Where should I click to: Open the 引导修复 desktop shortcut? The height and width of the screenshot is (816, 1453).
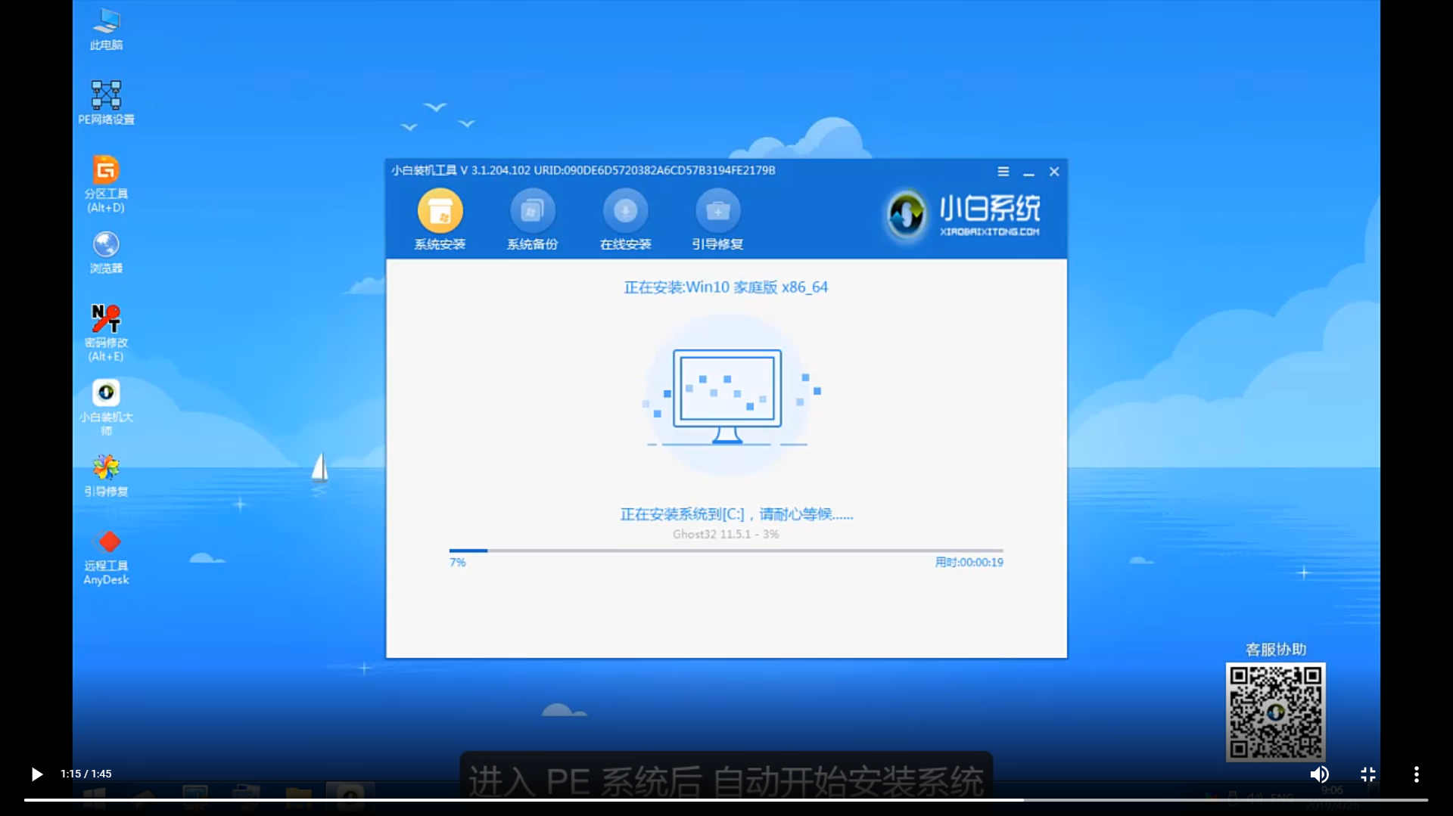106,474
